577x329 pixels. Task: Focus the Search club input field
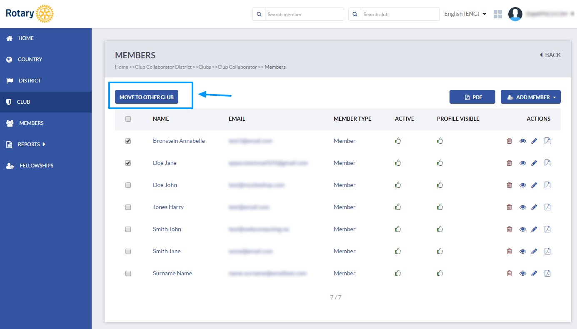point(400,14)
